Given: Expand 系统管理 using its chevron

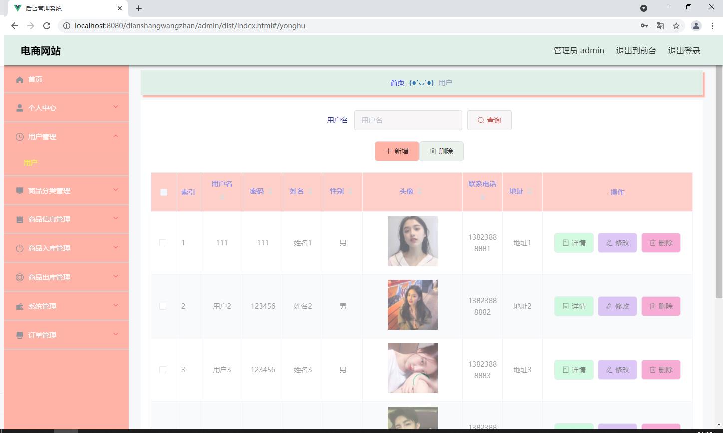Looking at the screenshot, I should point(116,305).
